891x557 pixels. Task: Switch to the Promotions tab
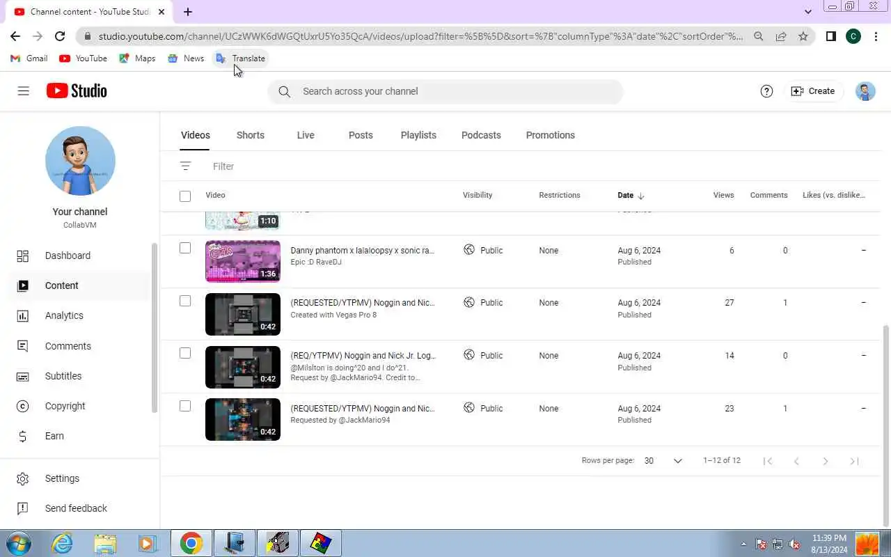[x=551, y=135]
